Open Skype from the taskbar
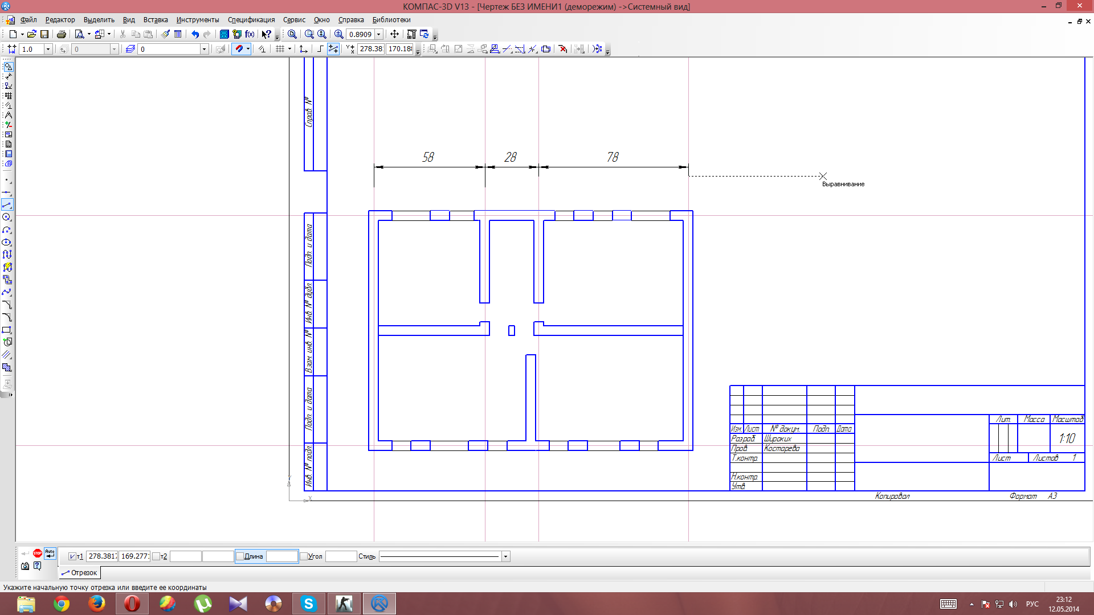Viewport: 1094px width, 615px height. [x=309, y=604]
